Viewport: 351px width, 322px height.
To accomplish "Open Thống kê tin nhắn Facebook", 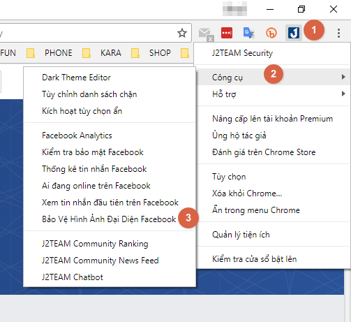I will pyautogui.click(x=110, y=169).
